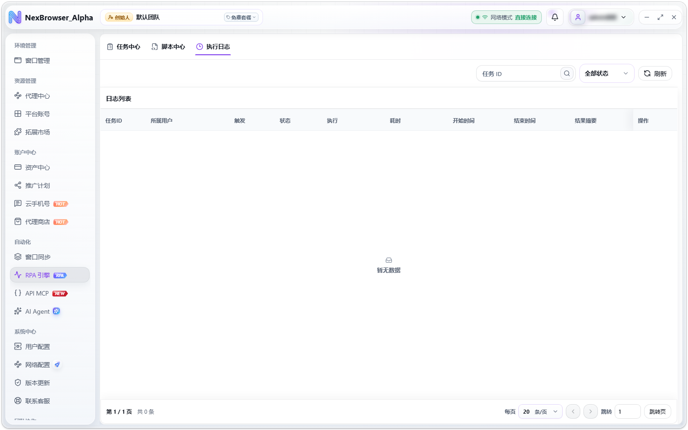Go to next page arrow
Screen dimensions: 688x430
click(591, 411)
